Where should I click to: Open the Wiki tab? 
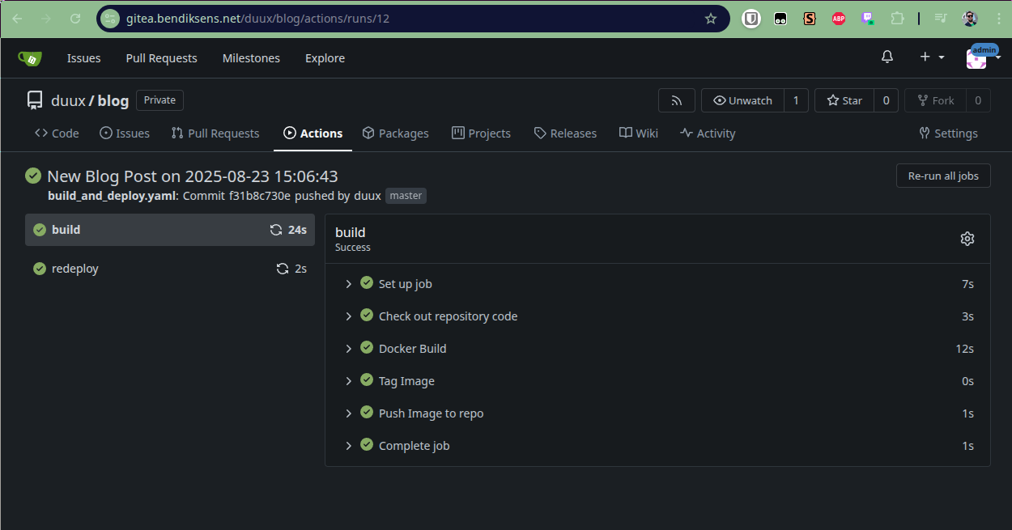coord(639,134)
